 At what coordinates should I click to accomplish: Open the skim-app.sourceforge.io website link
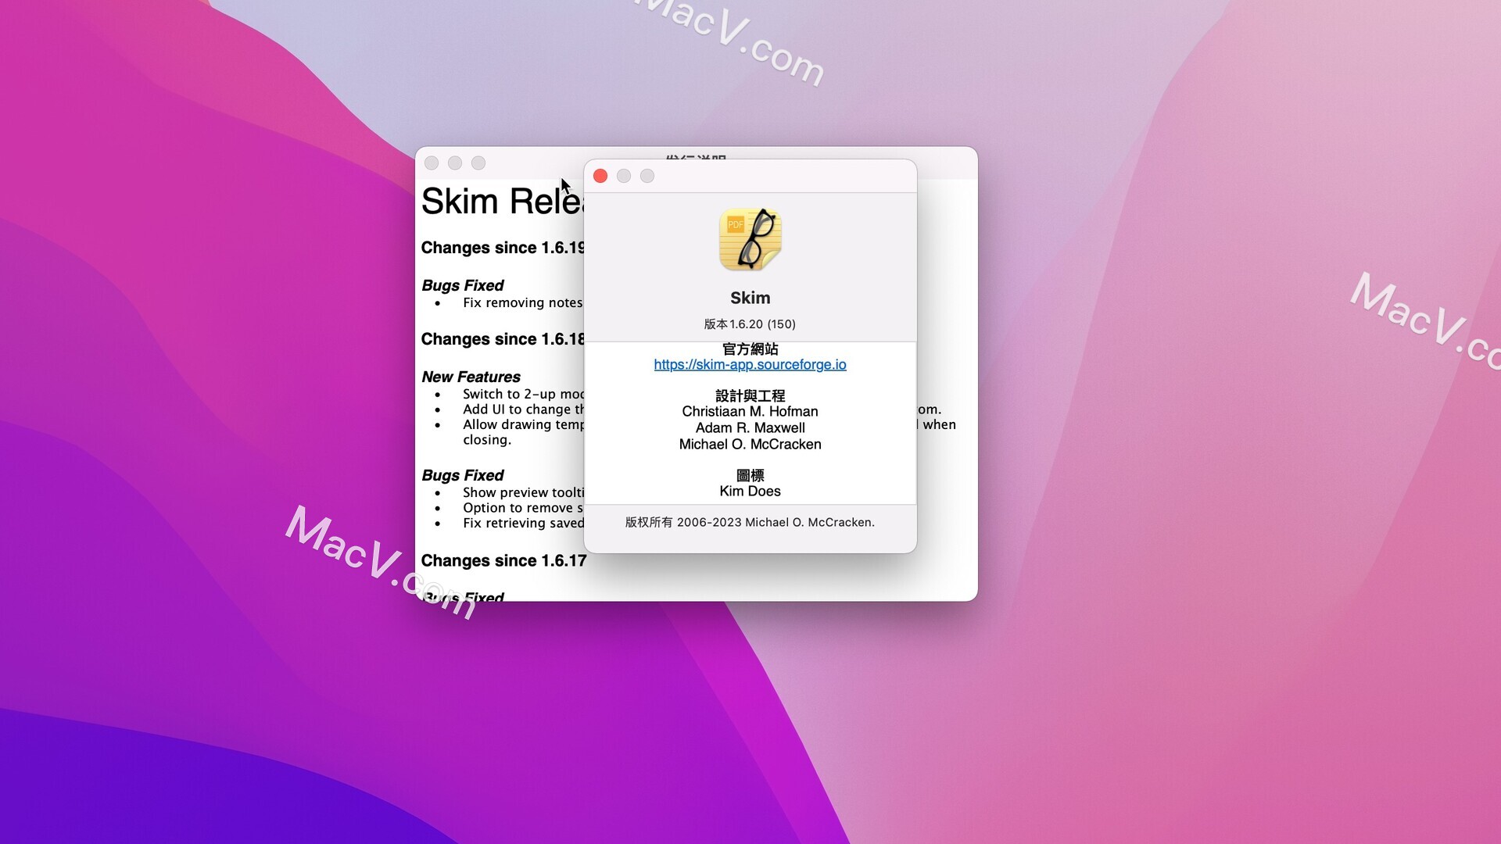(750, 365)
